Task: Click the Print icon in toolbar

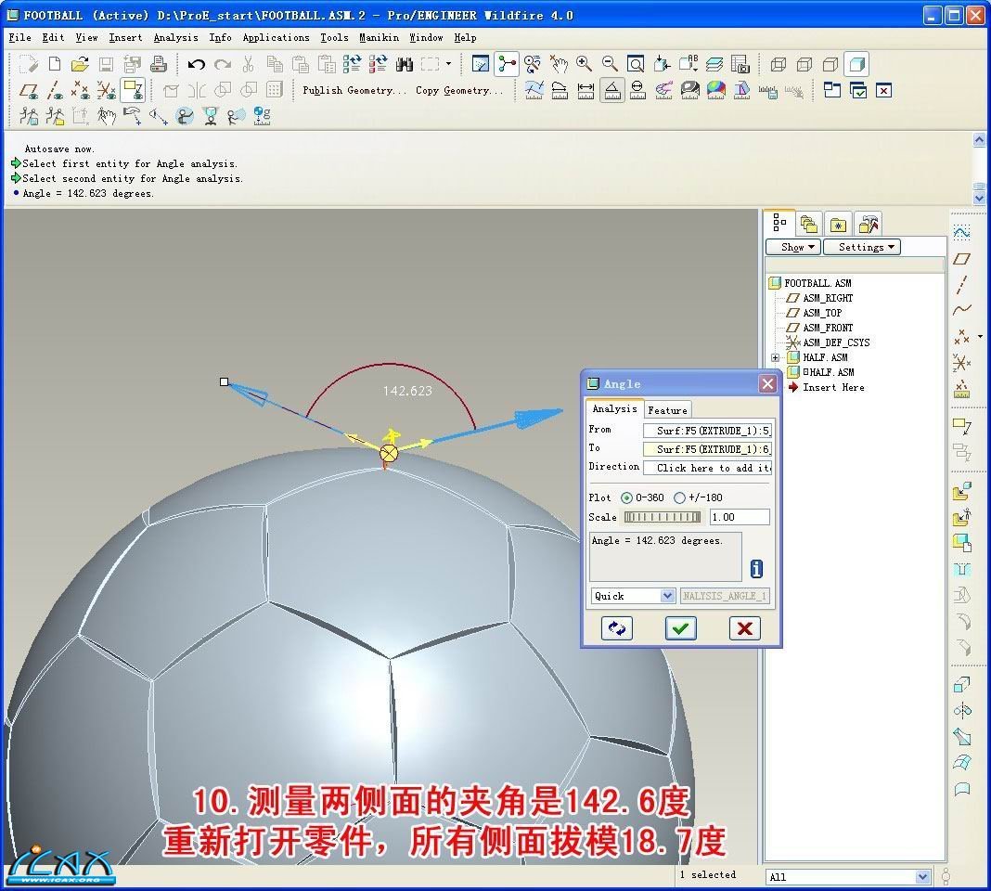Action: tap(159, 64)
